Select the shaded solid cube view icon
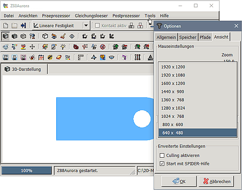 tap(6, 36)
